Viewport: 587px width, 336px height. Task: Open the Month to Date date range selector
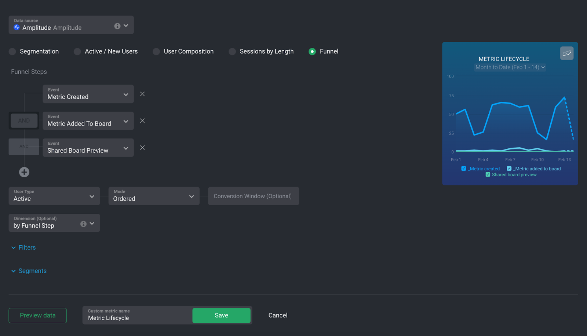[x=510, y=67]
